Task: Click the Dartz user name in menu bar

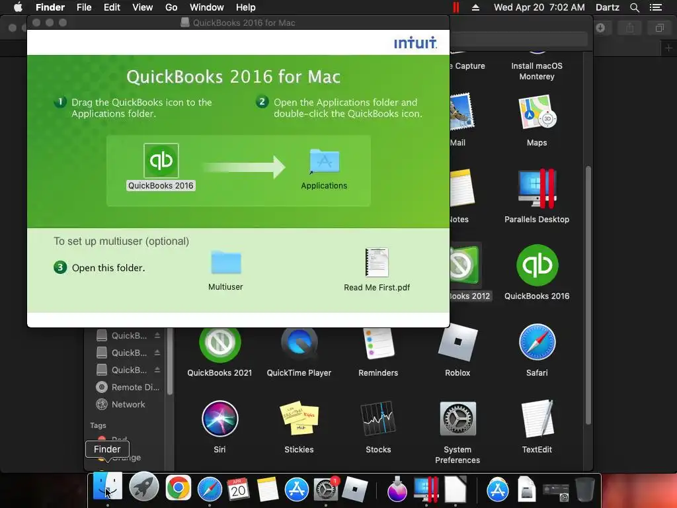Action: (x=607, y=7)
